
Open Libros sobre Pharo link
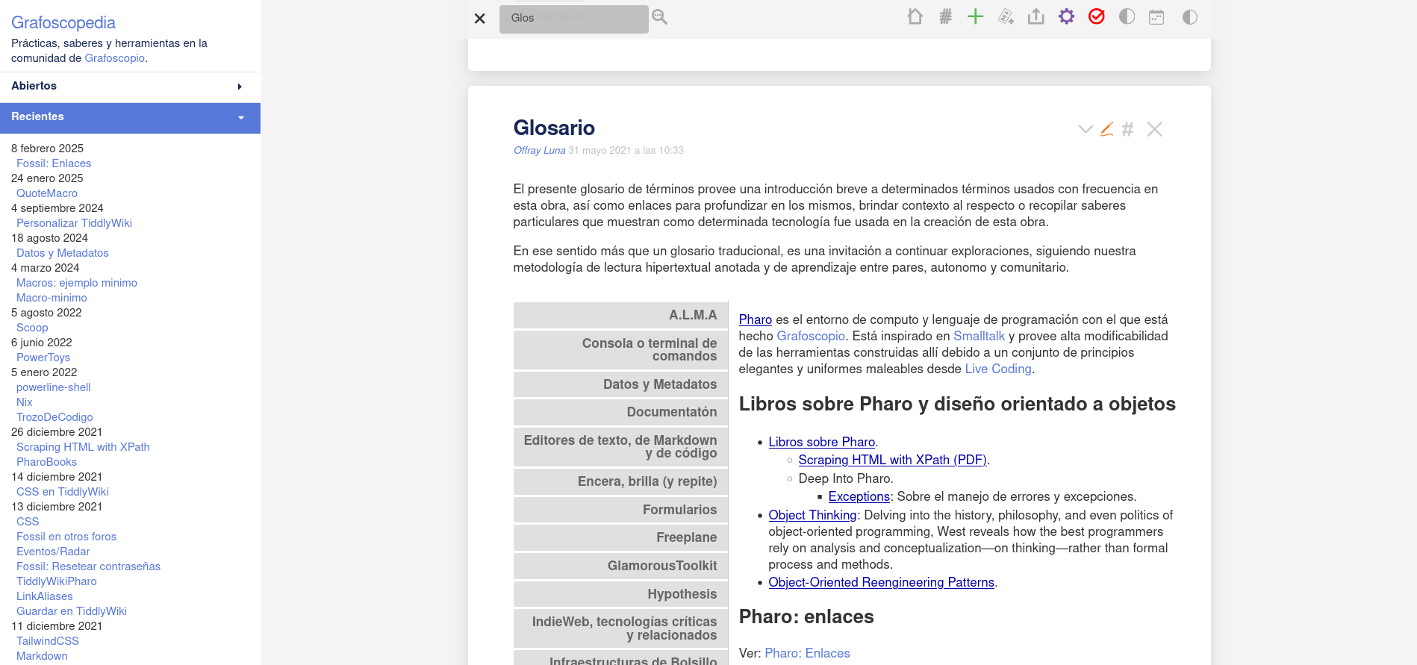tap(821, 442)
